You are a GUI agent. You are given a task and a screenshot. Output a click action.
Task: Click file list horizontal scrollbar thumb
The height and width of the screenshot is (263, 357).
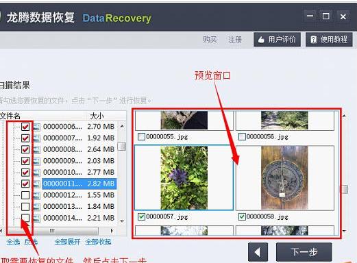[x=53, y=231]
